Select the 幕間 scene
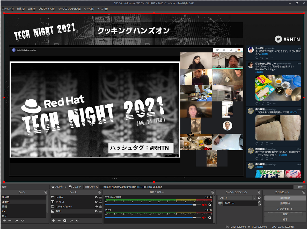 (24, 206)
